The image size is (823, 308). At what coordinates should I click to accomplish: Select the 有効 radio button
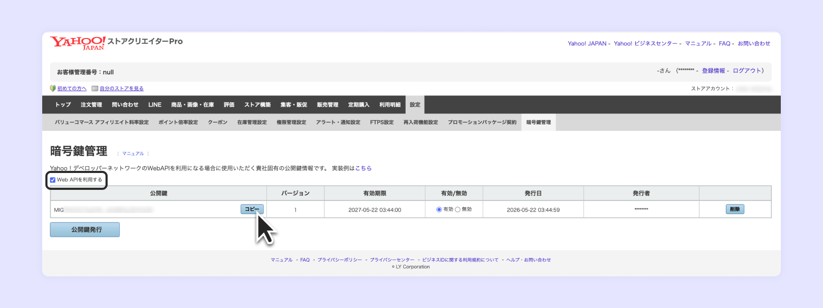(439, 209)
